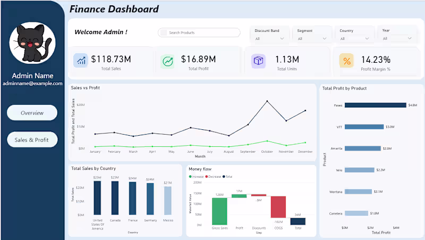425x240 pixels.
Task: Click the Finance Dashboard heading
Action: tap(114, 9)
